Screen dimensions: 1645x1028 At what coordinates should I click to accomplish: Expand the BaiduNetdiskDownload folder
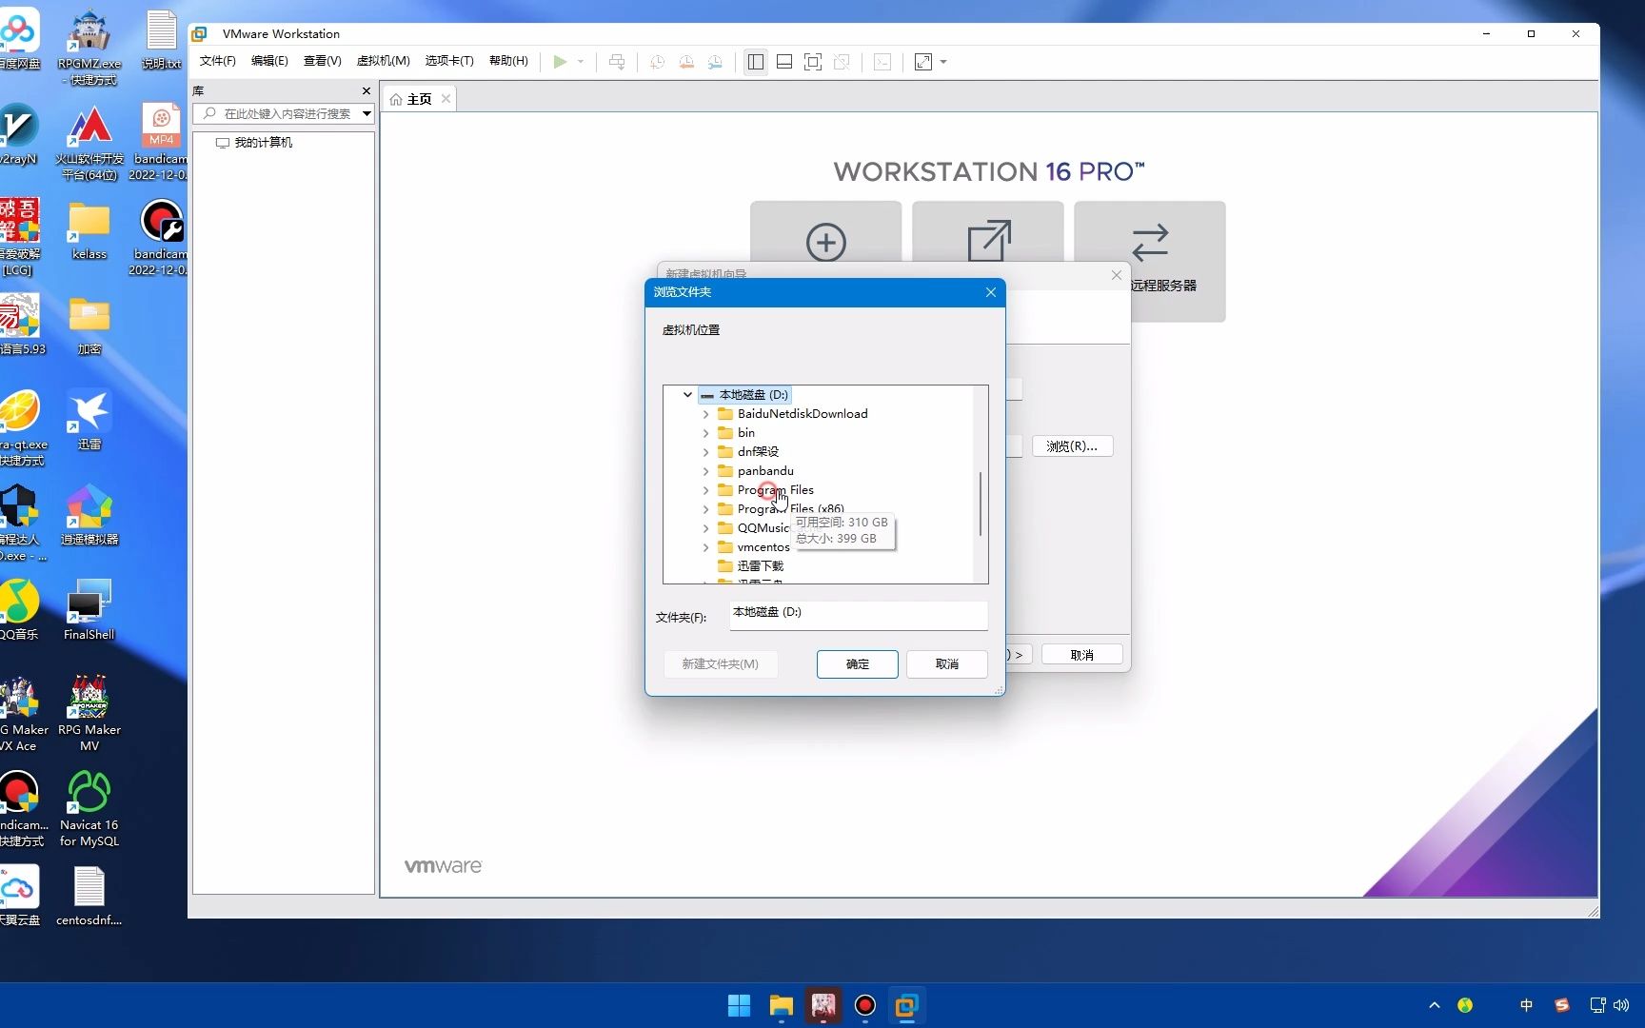[705, 414]
